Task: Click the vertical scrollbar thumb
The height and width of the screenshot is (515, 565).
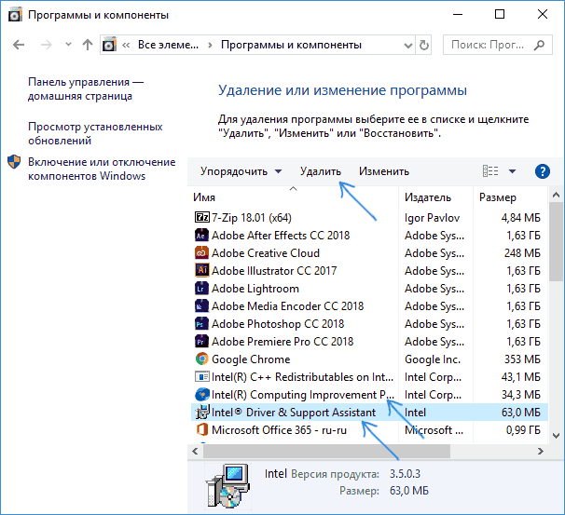Action: tap(556, 241)
